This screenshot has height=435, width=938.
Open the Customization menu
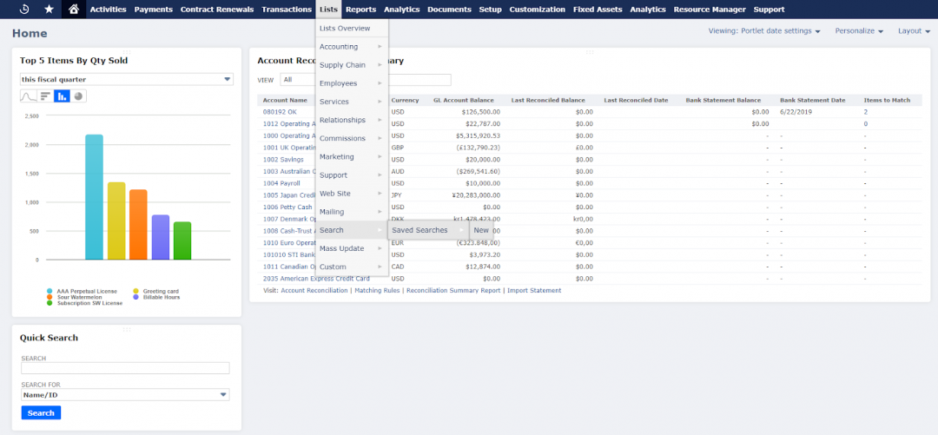tap(538, 9)
